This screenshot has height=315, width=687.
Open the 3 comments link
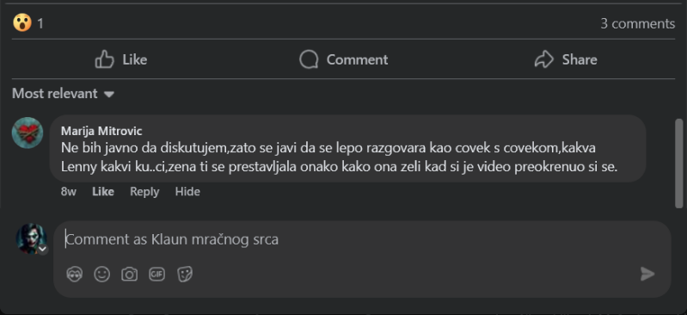pyautogui.click(x=637, y=23)
